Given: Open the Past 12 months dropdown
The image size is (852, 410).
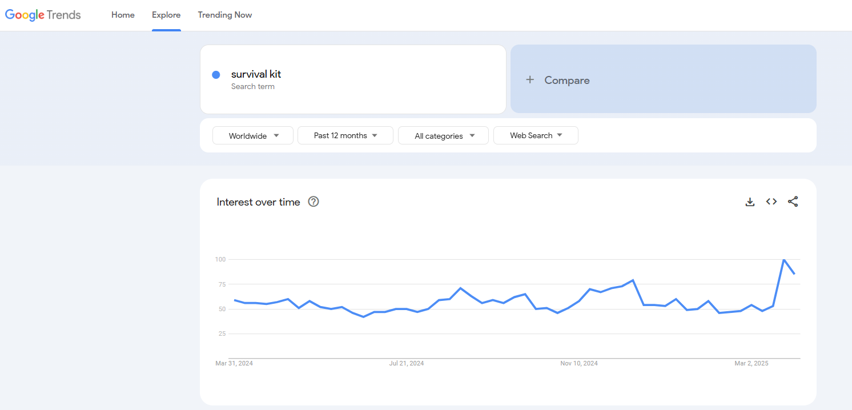Looking at the screenshot, I should 345,135.
